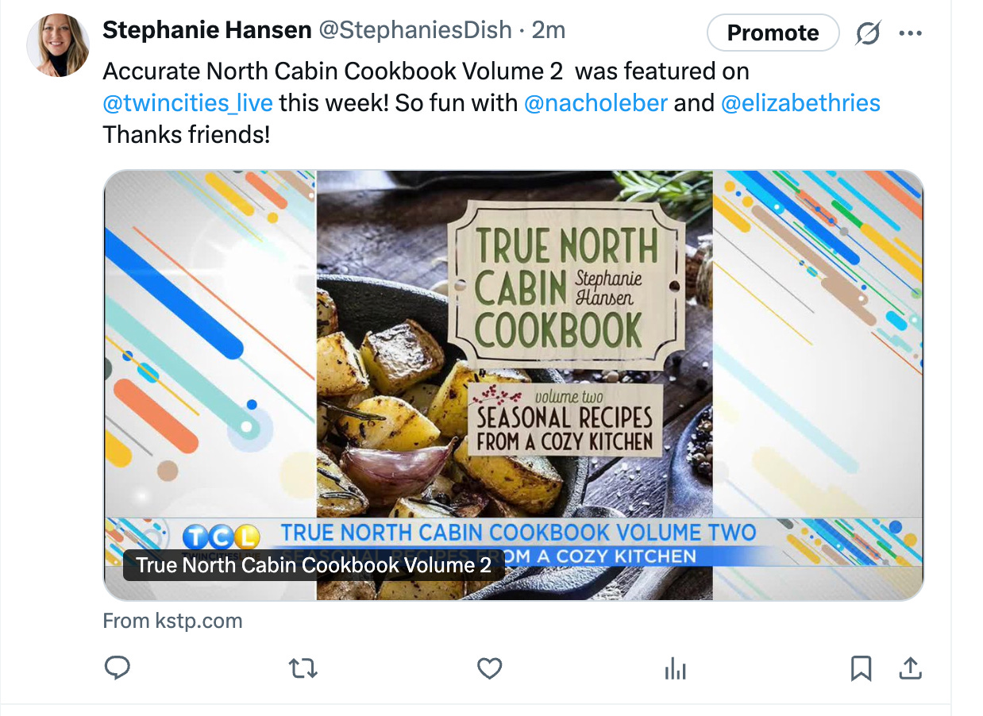Click the Stephanie Hansen display name
This screenshot has height=716, width=983.
[207, 30]
